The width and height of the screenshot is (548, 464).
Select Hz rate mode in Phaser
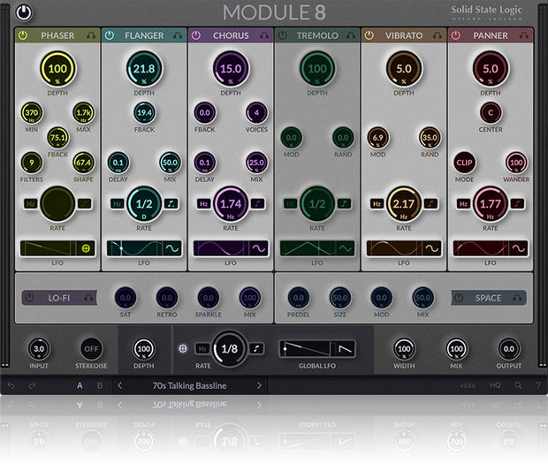[x=31, y=203]
